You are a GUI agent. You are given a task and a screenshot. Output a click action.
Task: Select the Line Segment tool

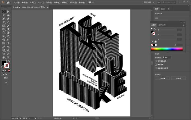pyautogui.click(x=8, y=22)
